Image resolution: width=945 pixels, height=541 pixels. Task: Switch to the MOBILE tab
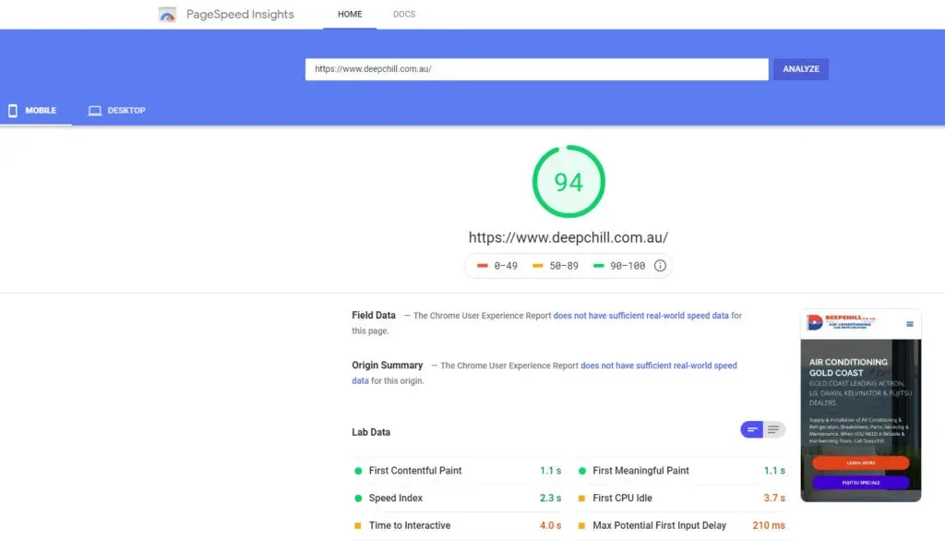36,111
